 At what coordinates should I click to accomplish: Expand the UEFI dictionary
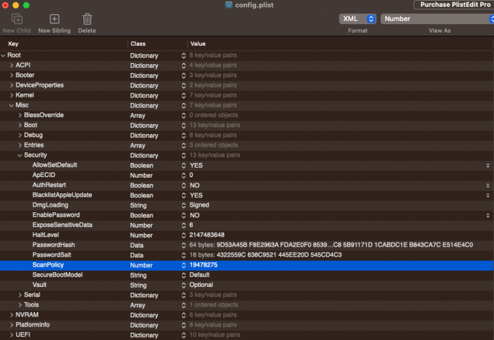[x=12, y=335]
